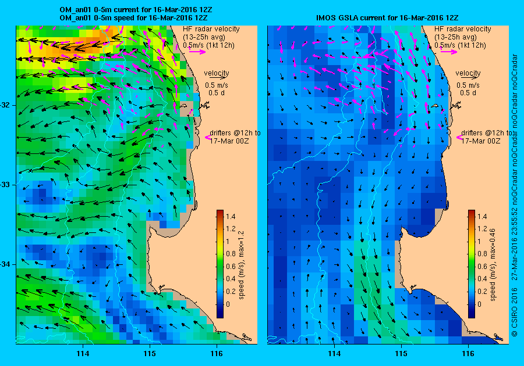
Task: Click longitude label 116 under right map
Action: (x=468, y=353)
